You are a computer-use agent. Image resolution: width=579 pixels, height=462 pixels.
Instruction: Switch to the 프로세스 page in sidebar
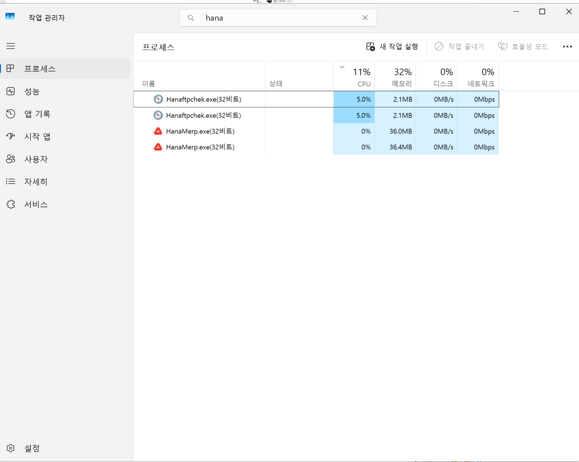click(65, 69)
